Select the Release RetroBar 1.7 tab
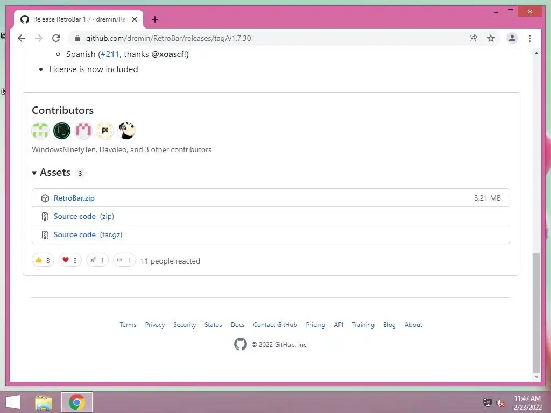The width and height of the screenshot is (551, 413). (79, 19)
